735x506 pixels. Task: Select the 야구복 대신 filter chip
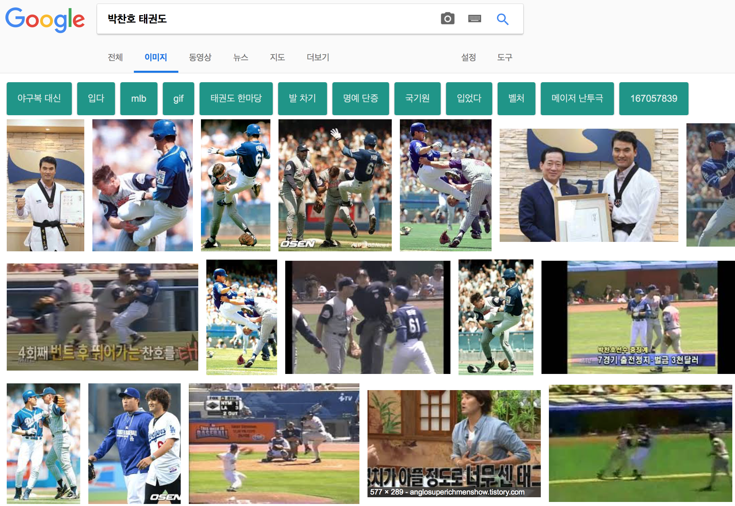(x=39, y=98)
